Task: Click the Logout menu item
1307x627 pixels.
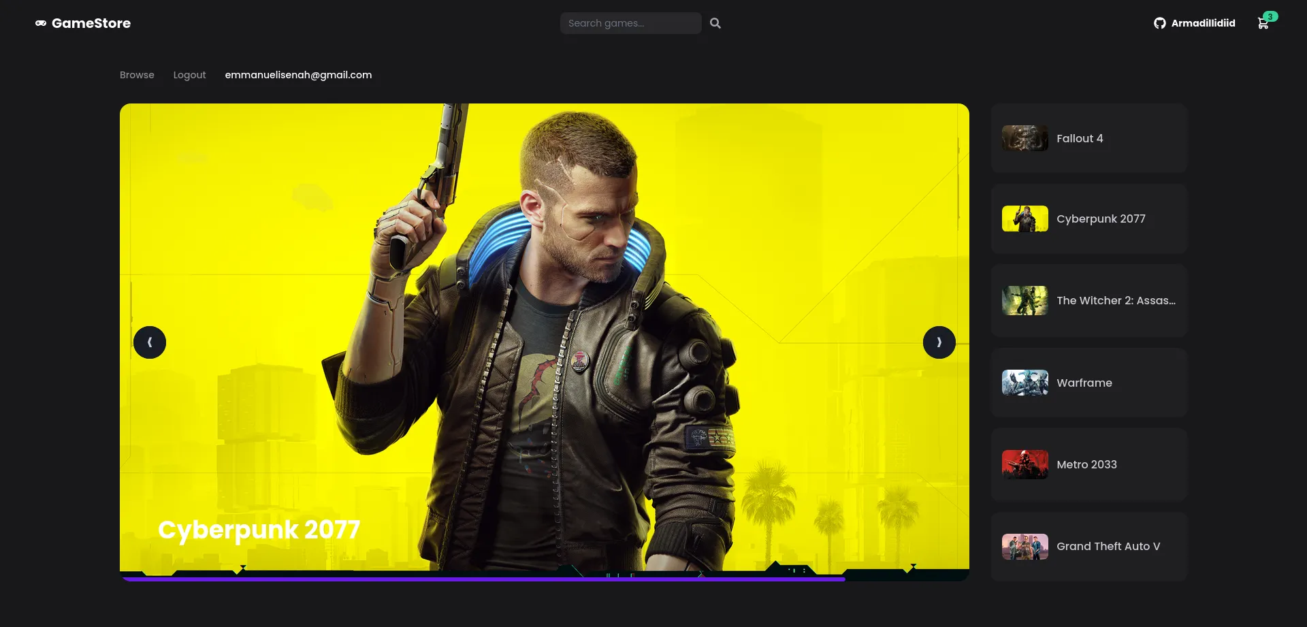Action: coord(189,75)
